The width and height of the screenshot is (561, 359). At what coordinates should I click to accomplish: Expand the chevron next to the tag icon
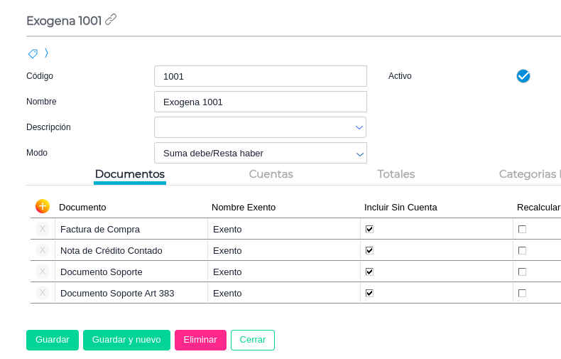coord(46,53)
